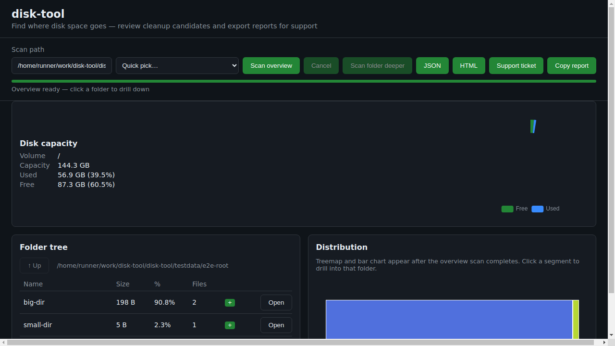Go up one folder with Up button

(x=34, y=266)
